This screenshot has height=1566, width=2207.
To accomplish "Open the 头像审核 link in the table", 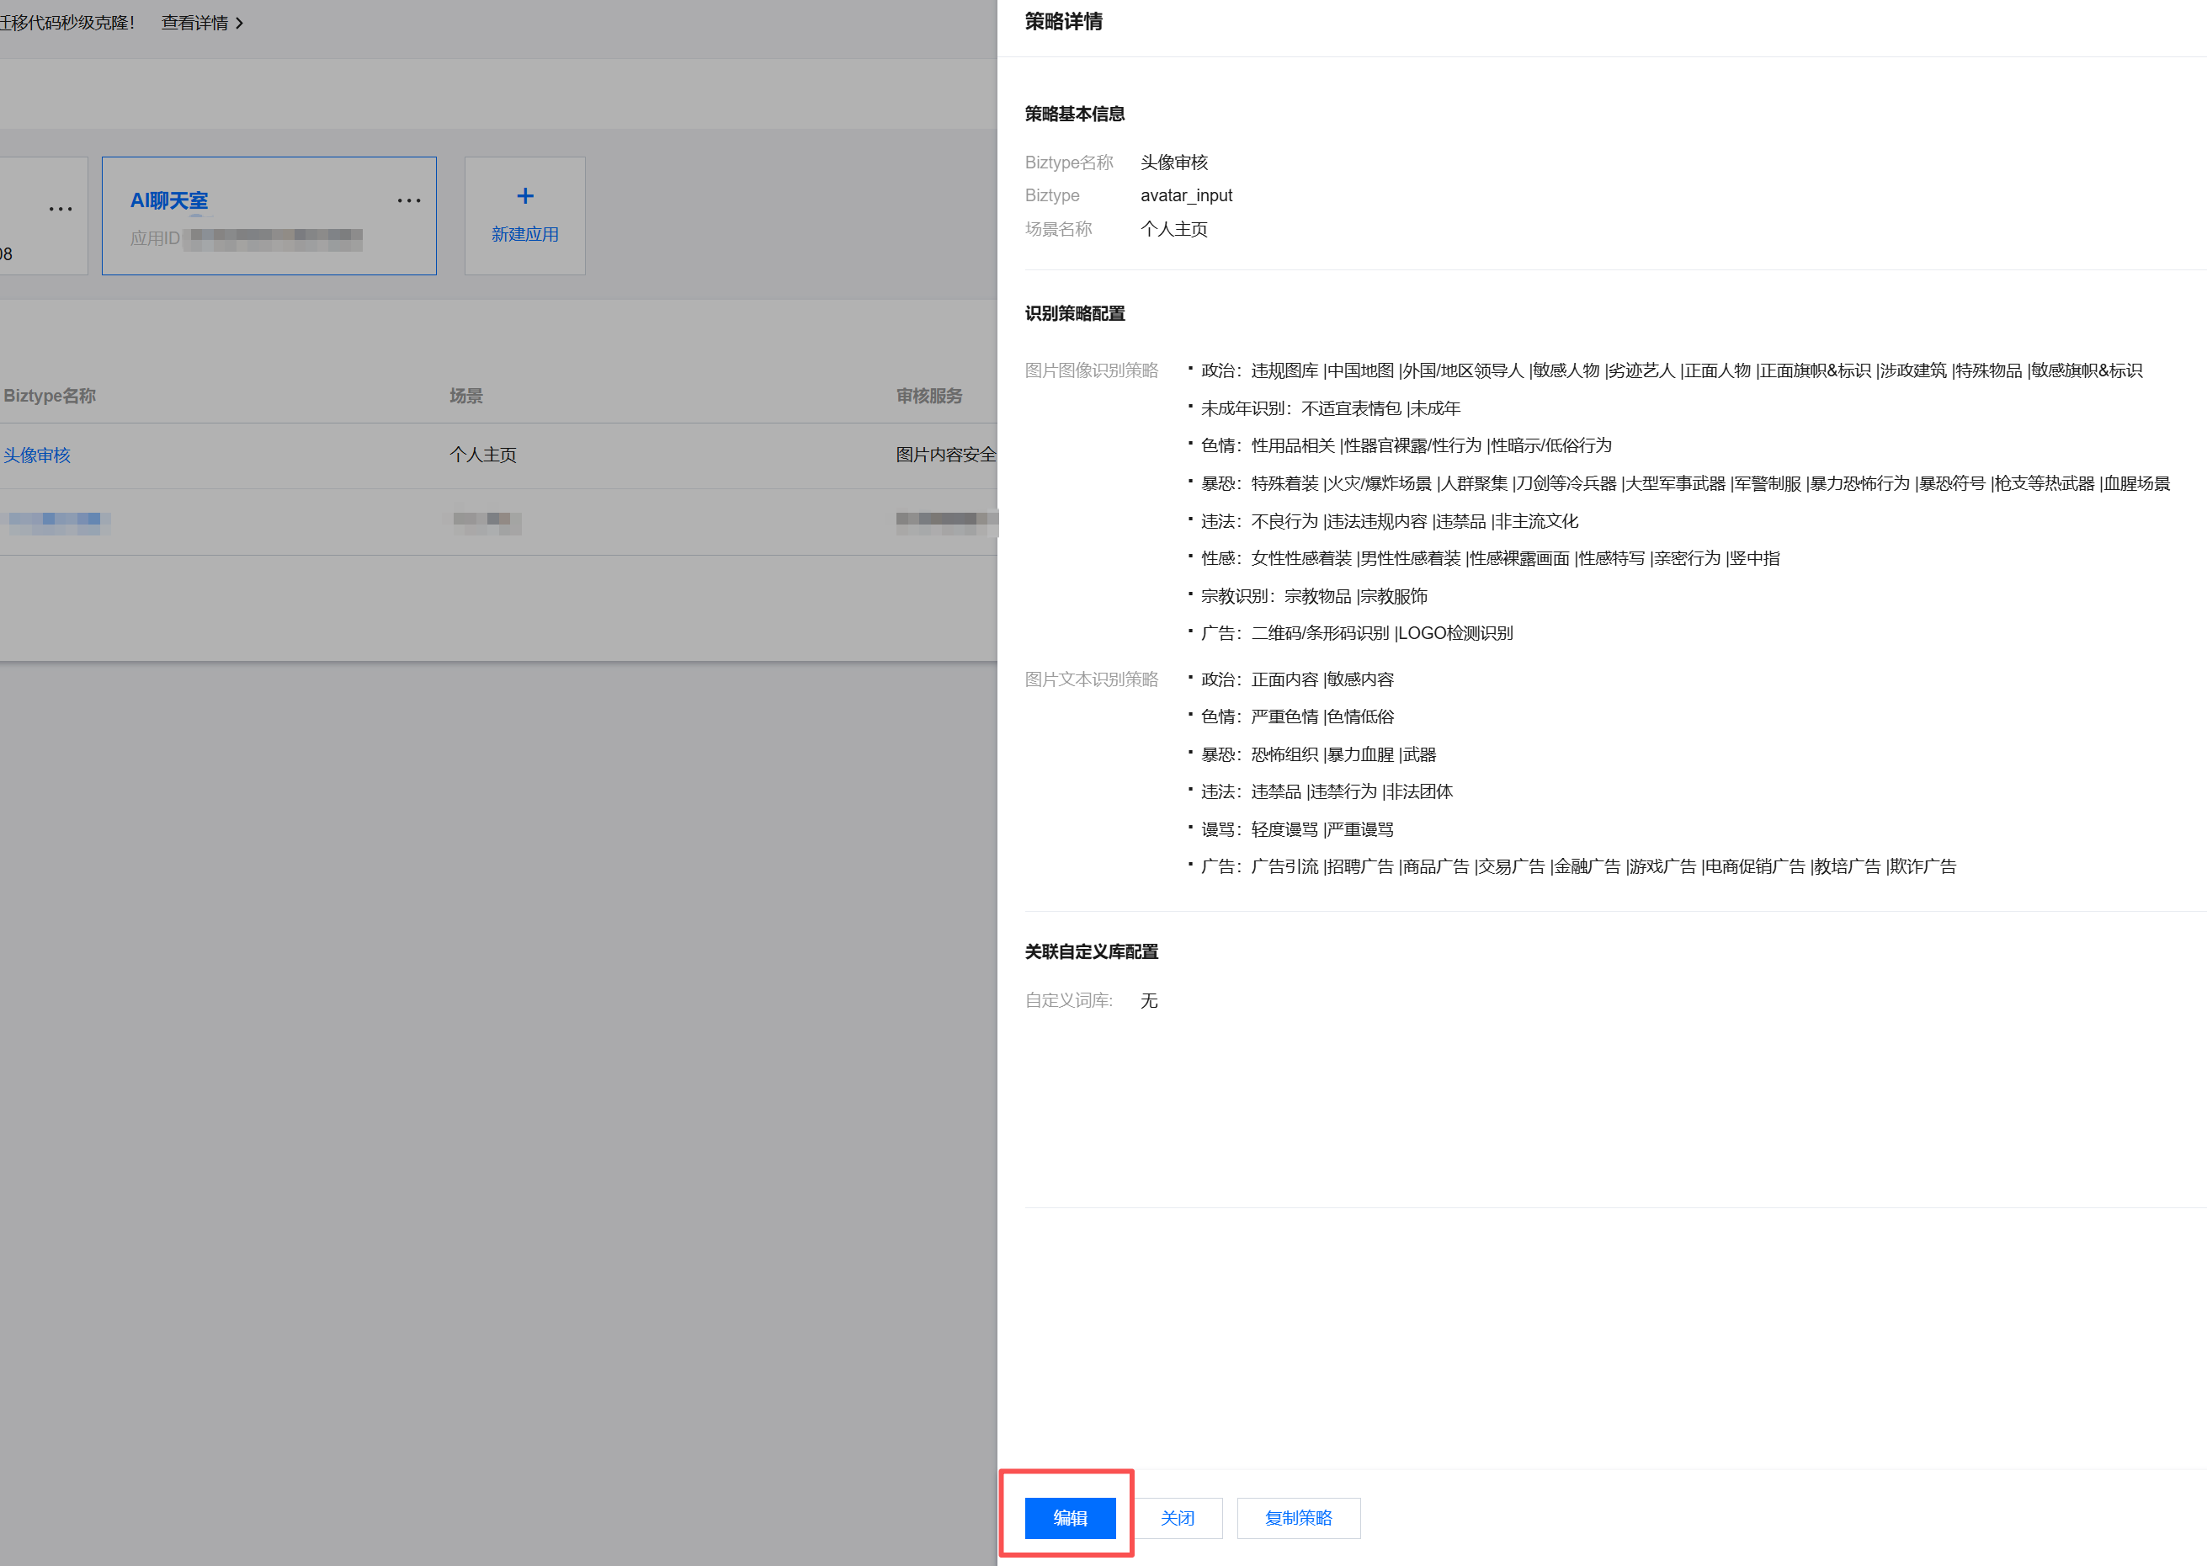I will click(37, 455).
